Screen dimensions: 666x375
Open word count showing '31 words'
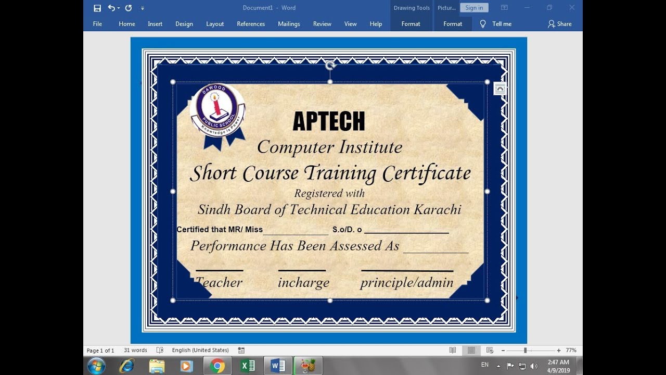(x=135, y=351)
